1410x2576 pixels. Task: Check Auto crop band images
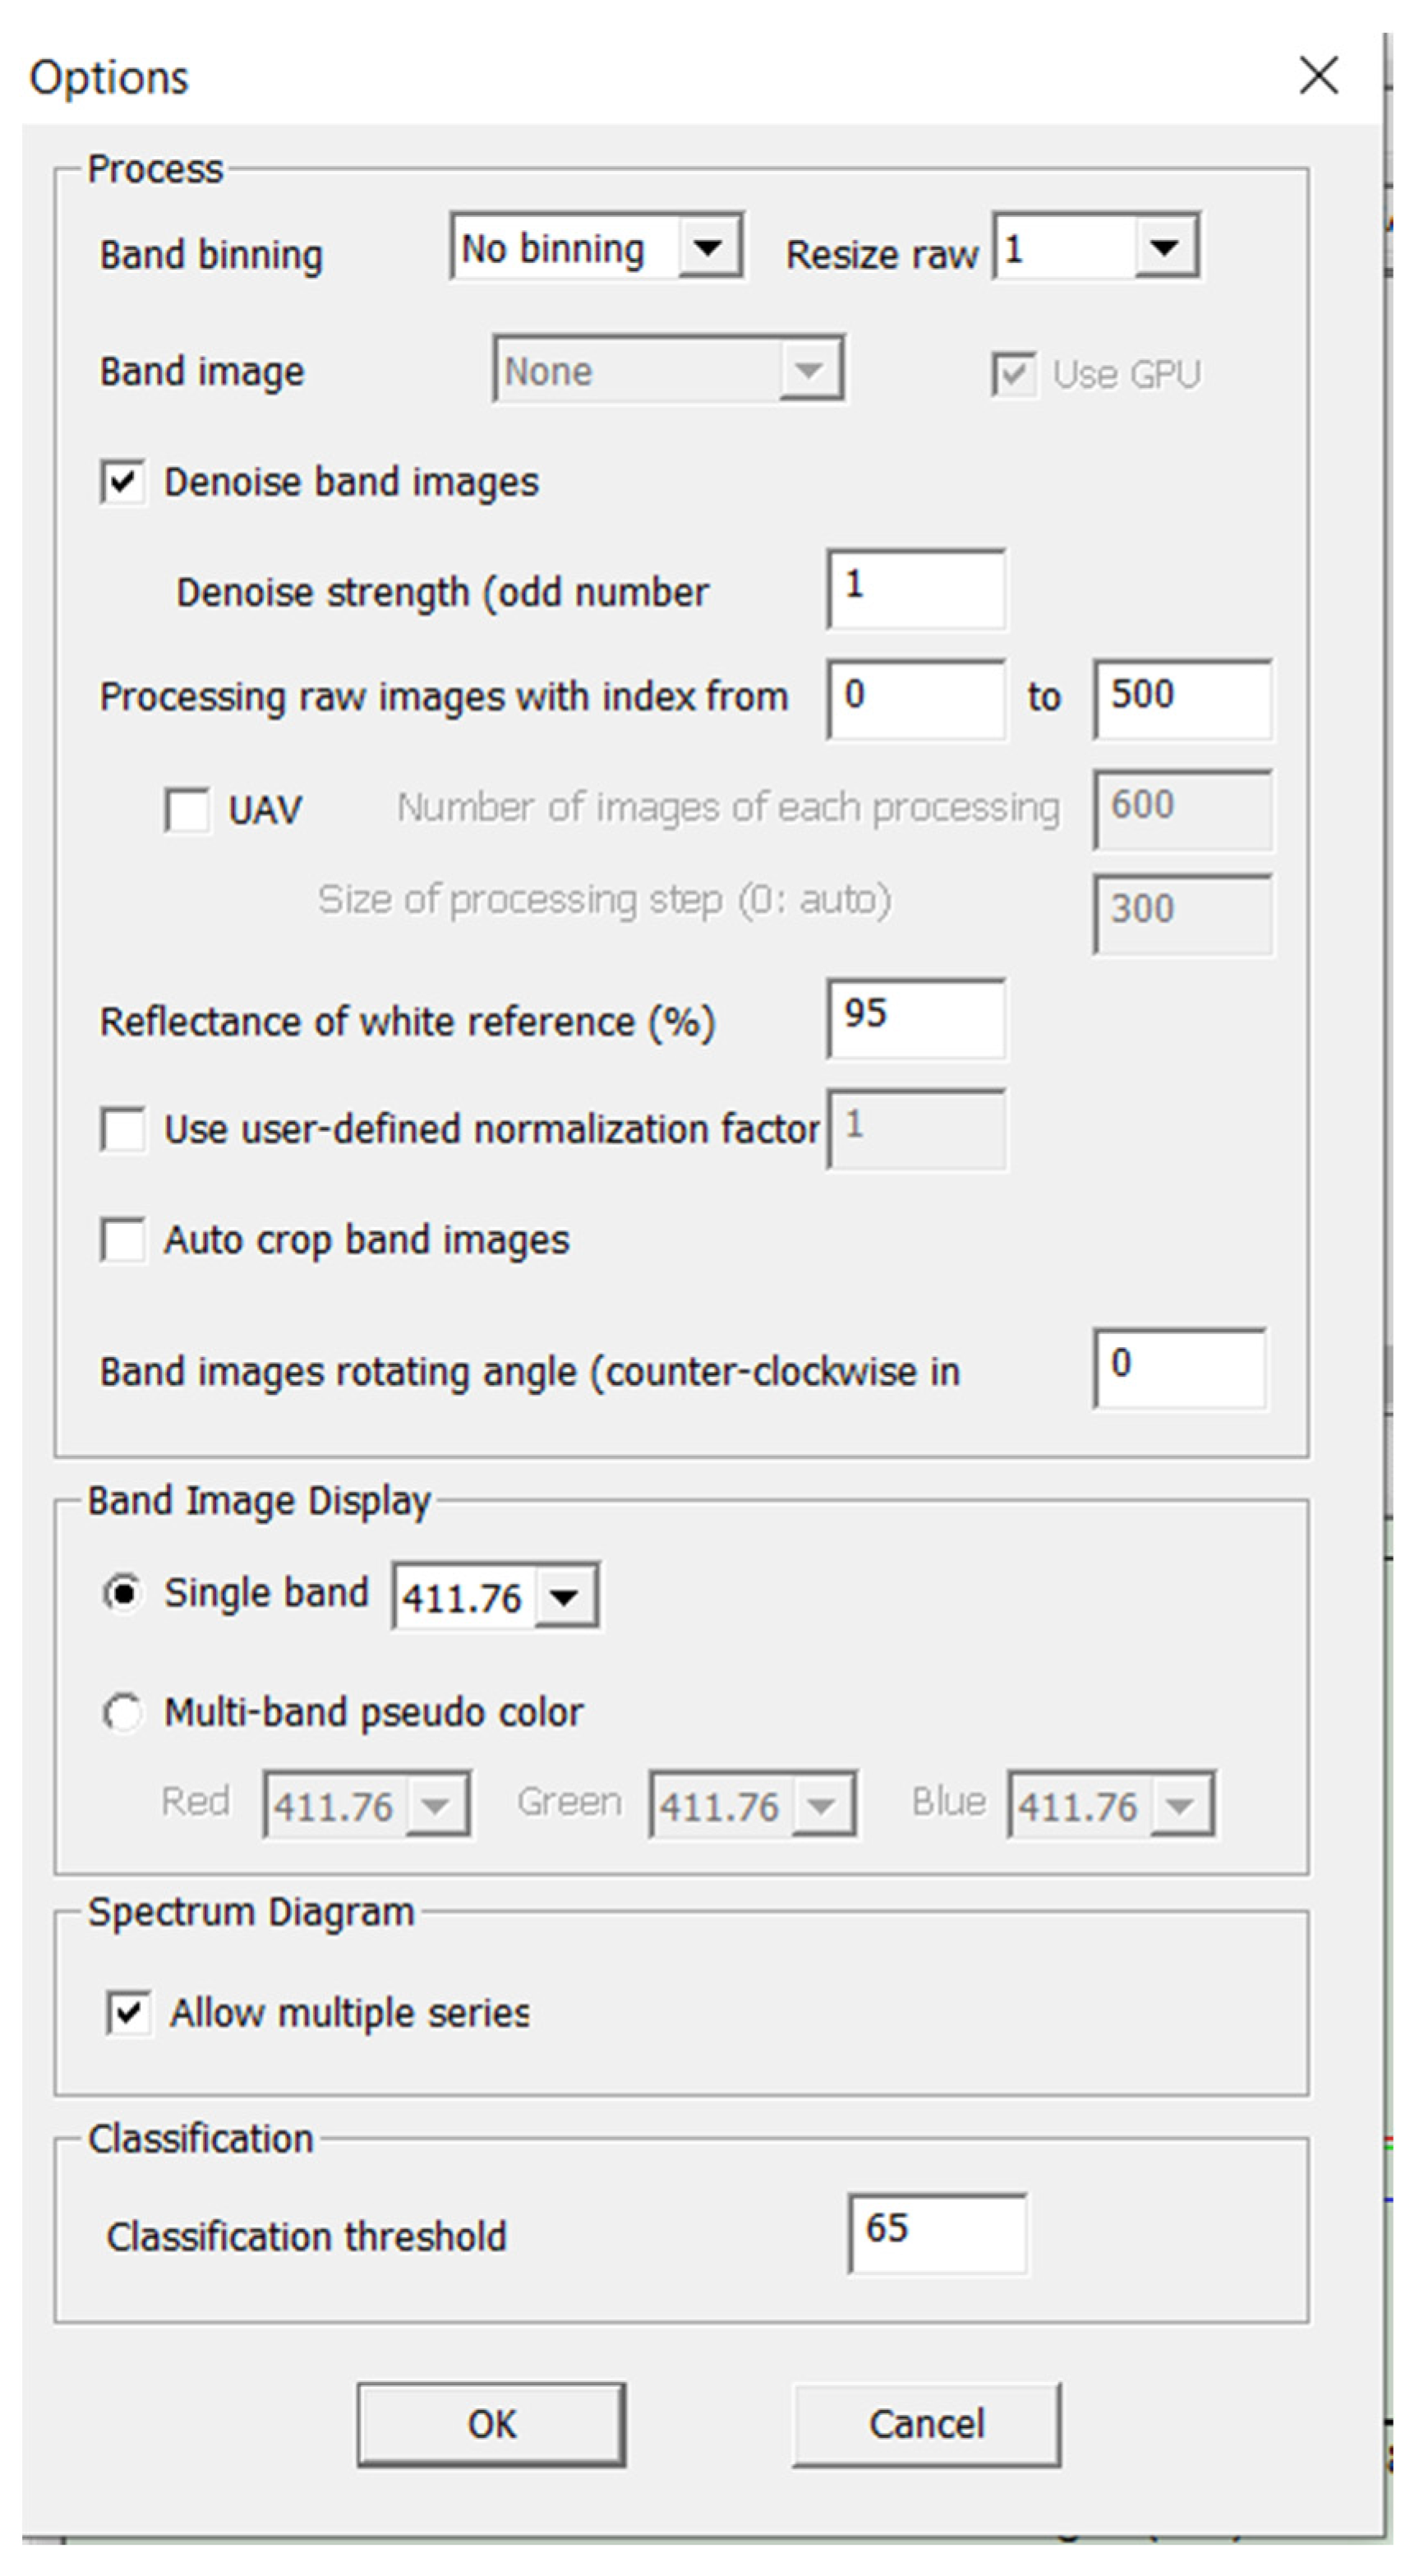coord(123,1240)
